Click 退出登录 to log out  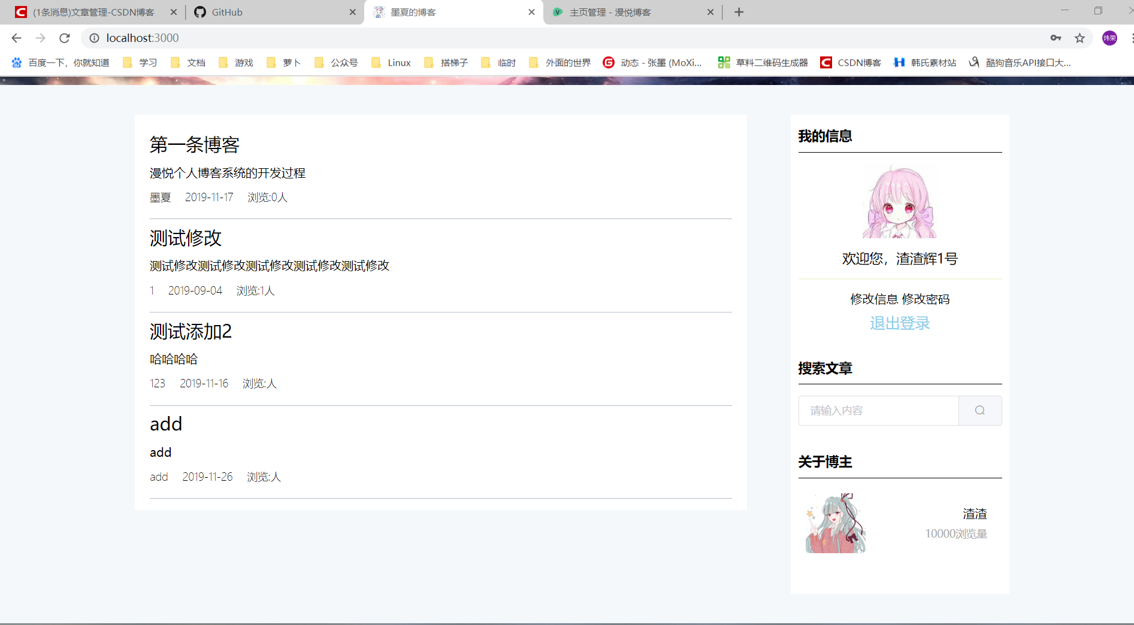coord(900,323)
